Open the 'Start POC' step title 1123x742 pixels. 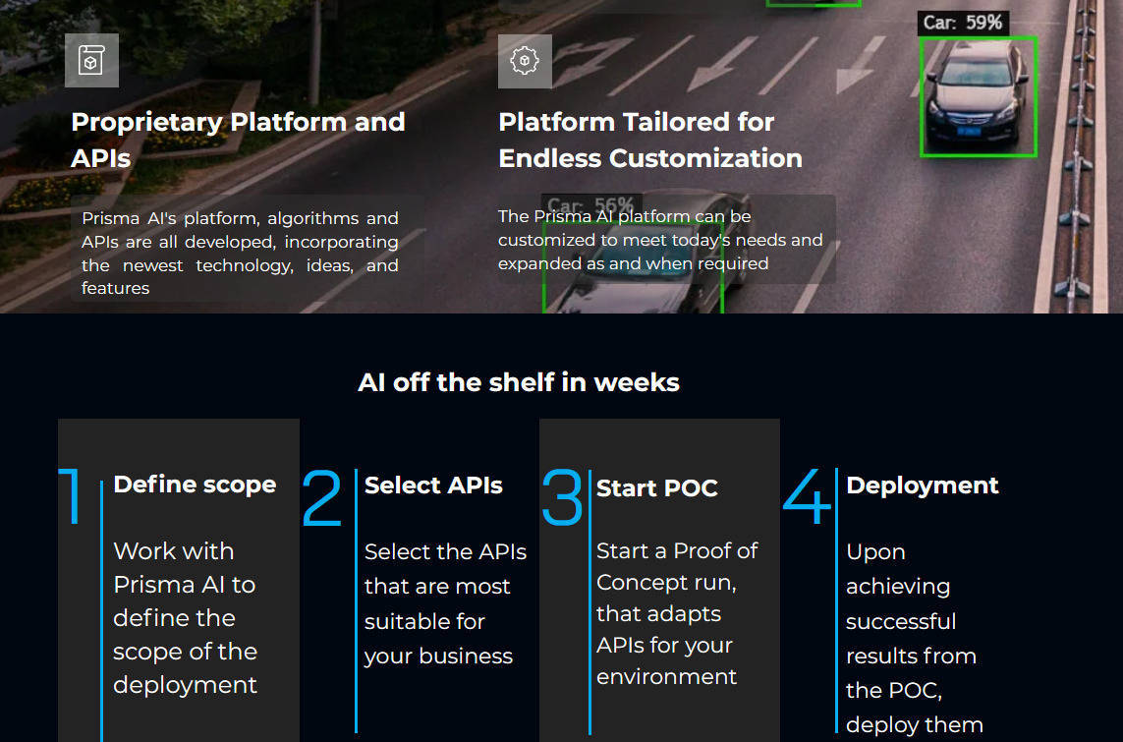[656, 488]
